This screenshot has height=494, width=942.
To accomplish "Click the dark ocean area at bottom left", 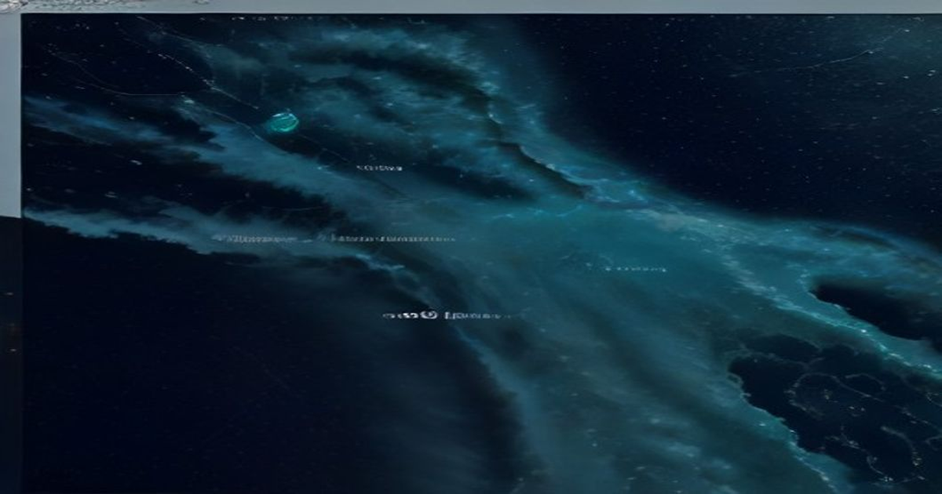I will pos(196,376).
